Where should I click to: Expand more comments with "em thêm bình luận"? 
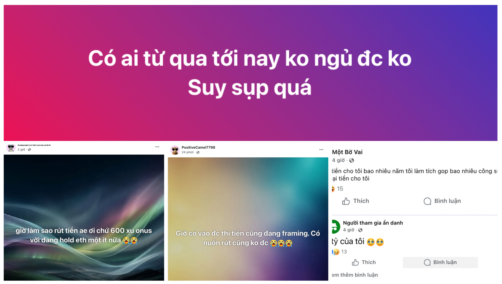pos(355,275)
